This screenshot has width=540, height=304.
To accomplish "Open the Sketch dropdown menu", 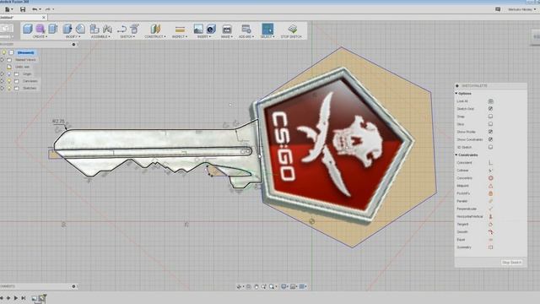I will click(x=127, y=36).
